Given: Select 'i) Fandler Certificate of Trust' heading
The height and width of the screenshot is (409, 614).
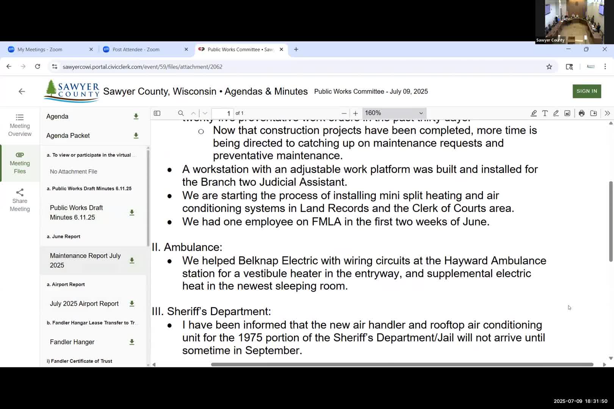Looking at the screenshot, I should (x=79, y=361).
